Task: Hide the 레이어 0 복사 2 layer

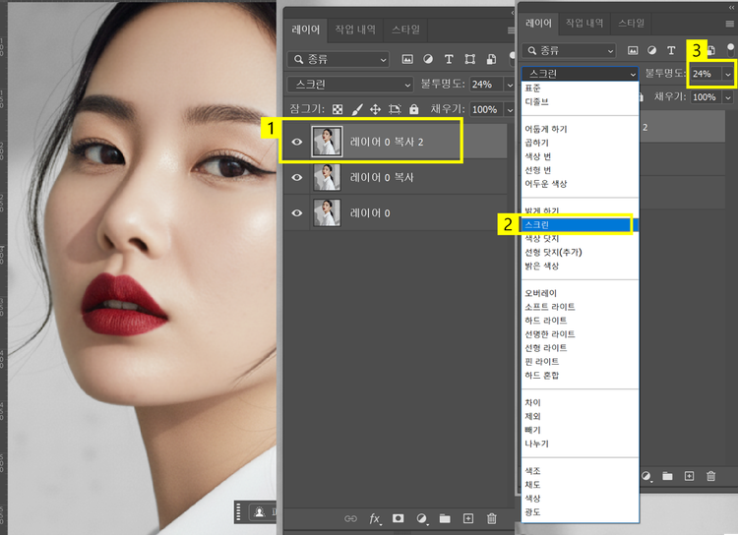Action: [x=297, y=142]
